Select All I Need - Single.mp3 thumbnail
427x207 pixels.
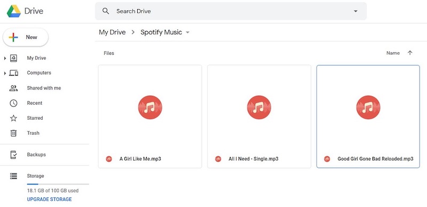259,107
